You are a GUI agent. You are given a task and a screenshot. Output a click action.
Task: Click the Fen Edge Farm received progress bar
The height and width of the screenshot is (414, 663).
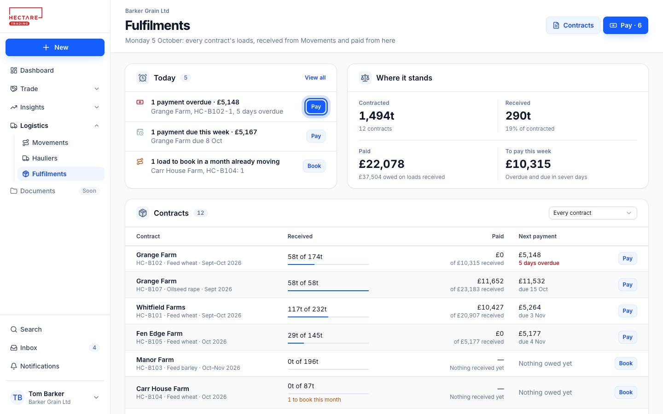(328, 343)
